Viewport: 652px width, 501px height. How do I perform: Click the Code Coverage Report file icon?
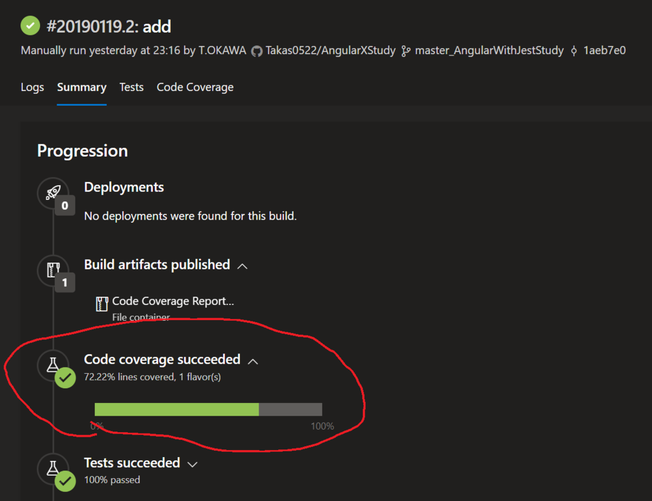[x=102, y=304]
